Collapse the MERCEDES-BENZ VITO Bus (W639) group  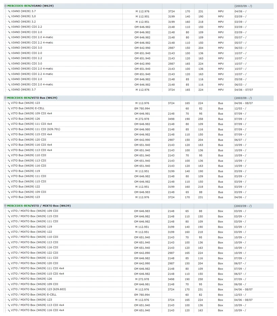click(5, 98)
